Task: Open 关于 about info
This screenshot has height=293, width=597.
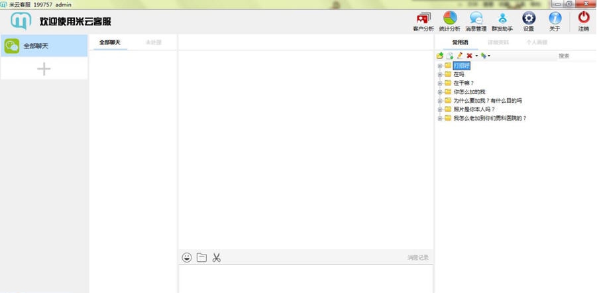Action: coord(555,22)
